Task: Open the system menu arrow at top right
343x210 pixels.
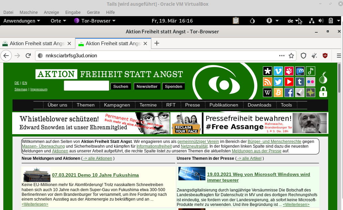Action: click(x=338, y=21)
